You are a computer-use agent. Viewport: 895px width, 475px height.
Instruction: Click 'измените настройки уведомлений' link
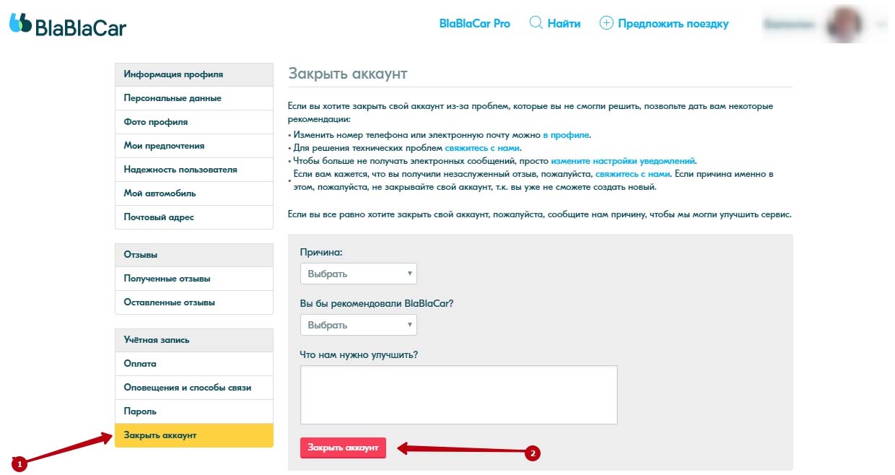point(623,161)
